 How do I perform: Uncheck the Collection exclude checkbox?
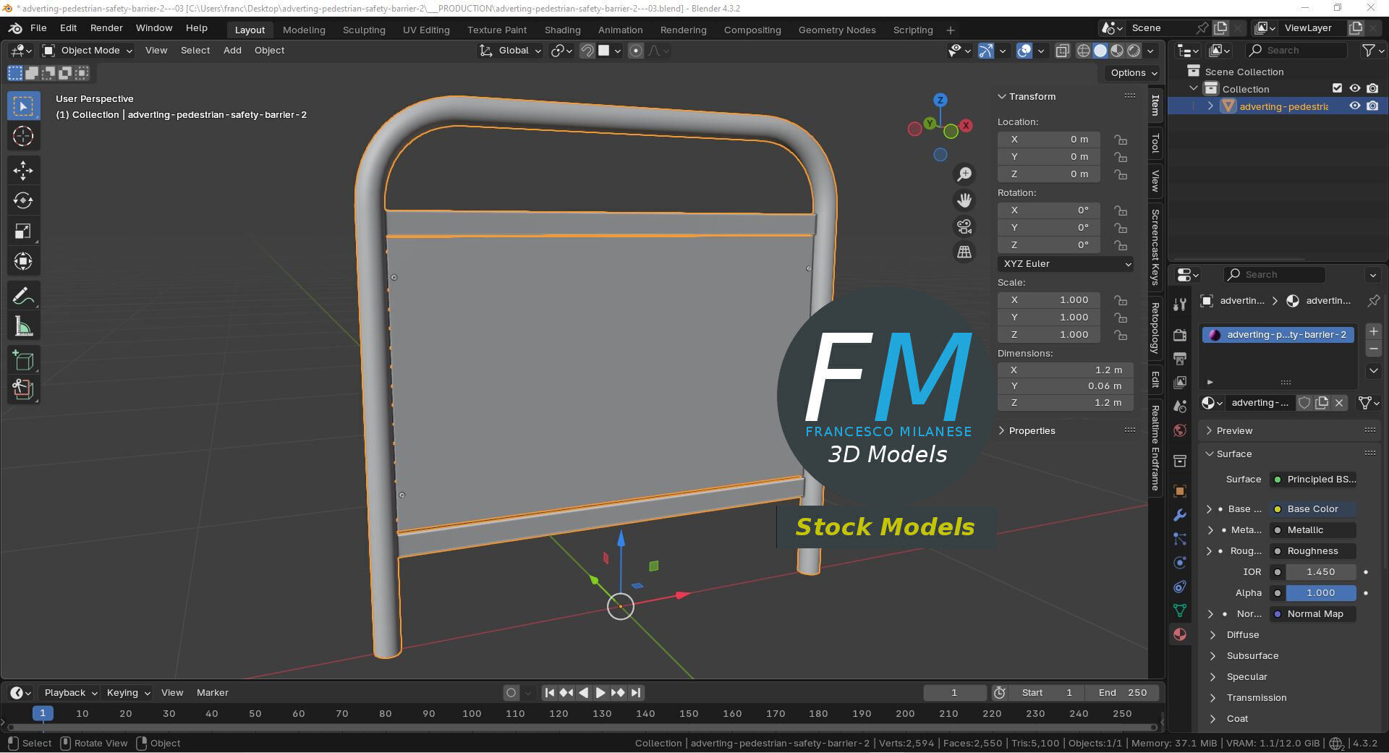[1337, 88]
